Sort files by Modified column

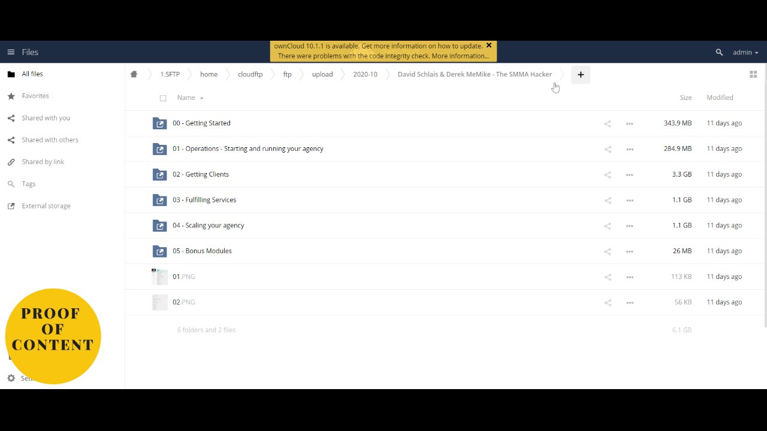pos(720,98)
